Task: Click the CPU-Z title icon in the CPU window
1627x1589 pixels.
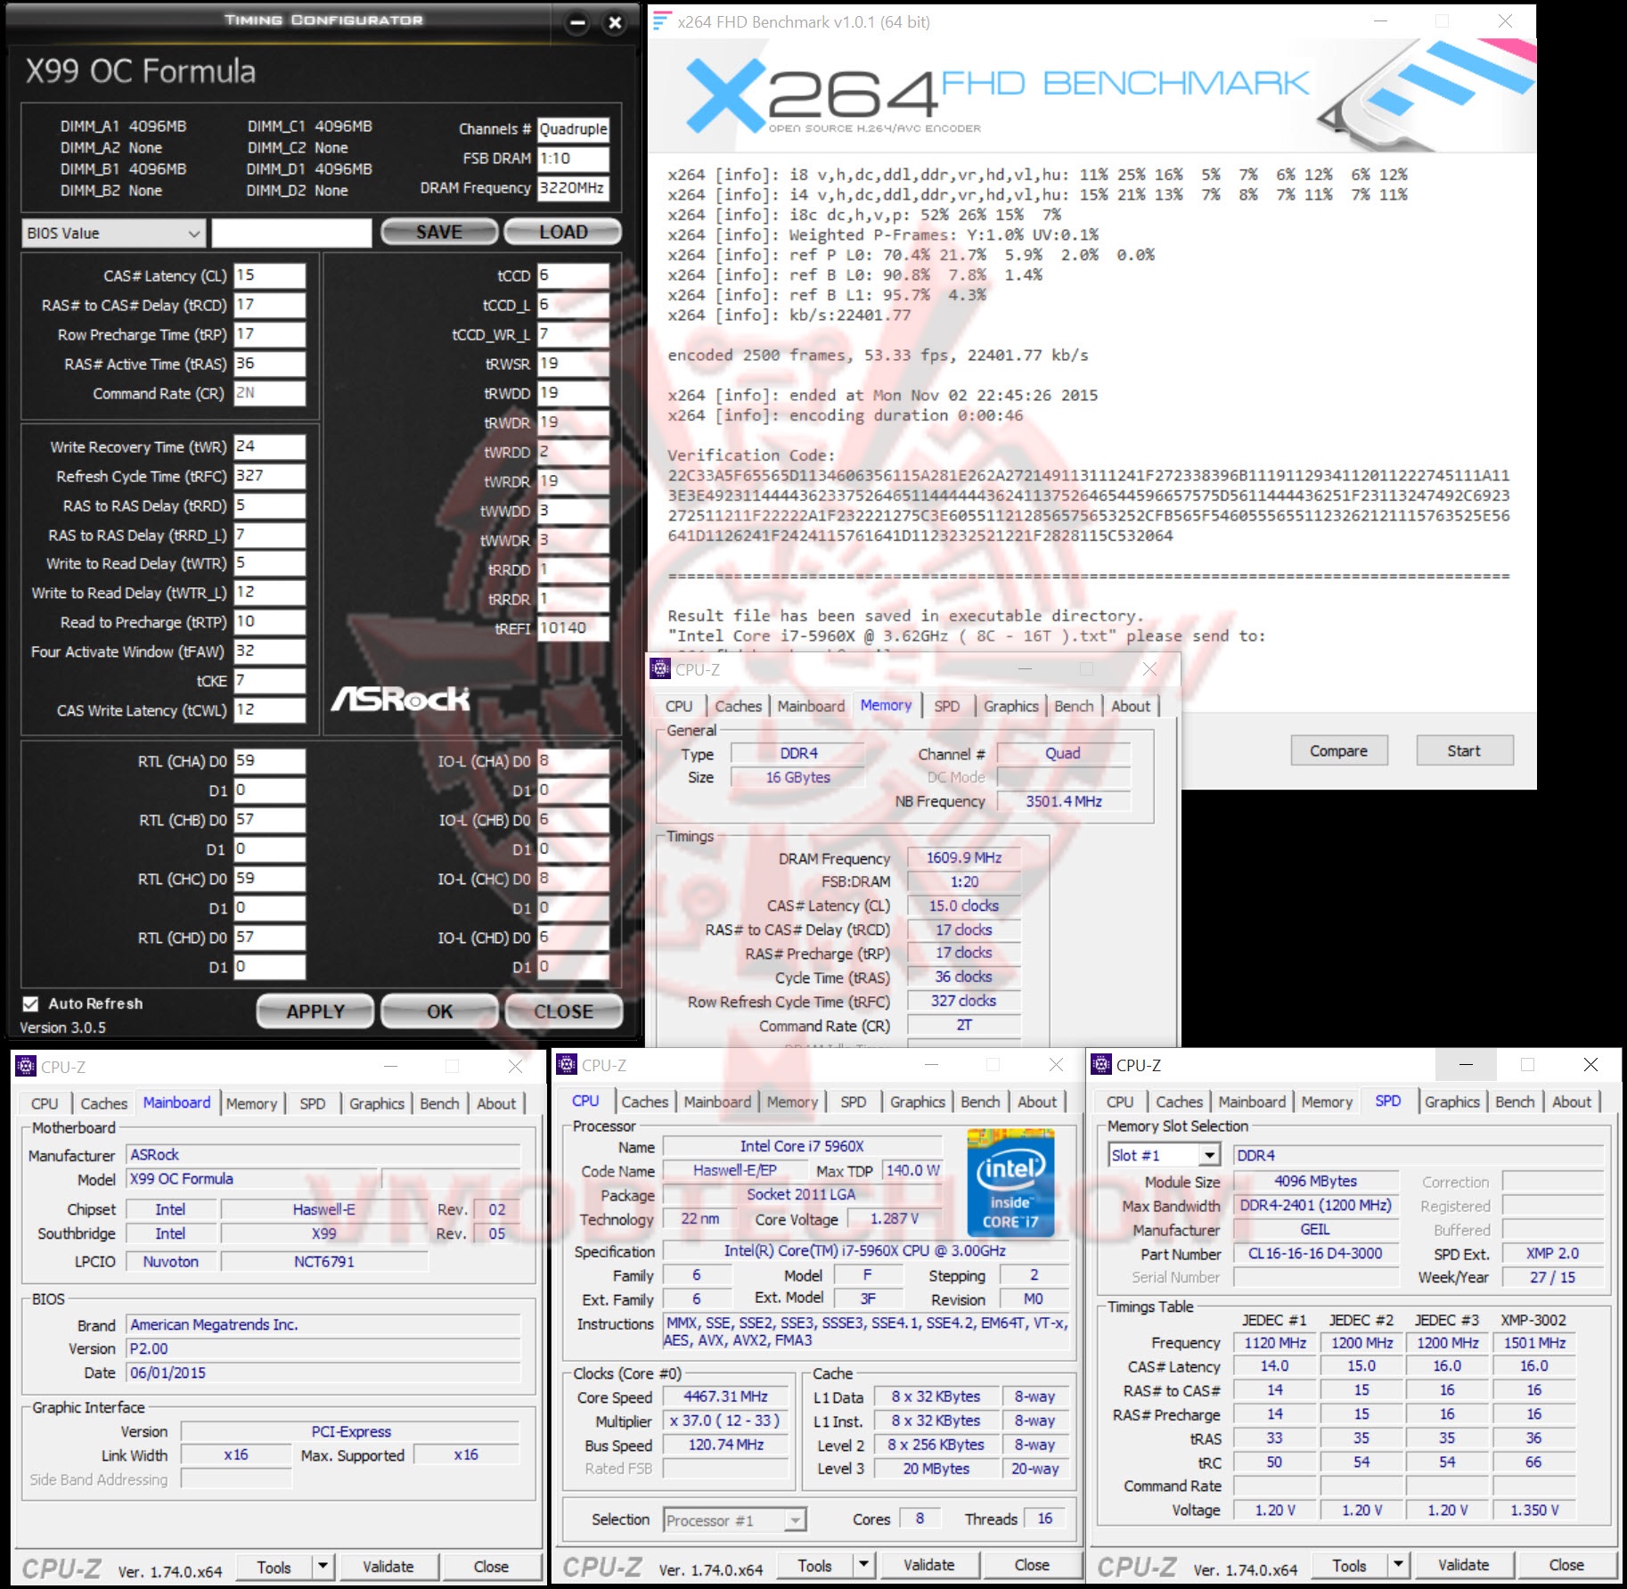Action: (567, 1064)
